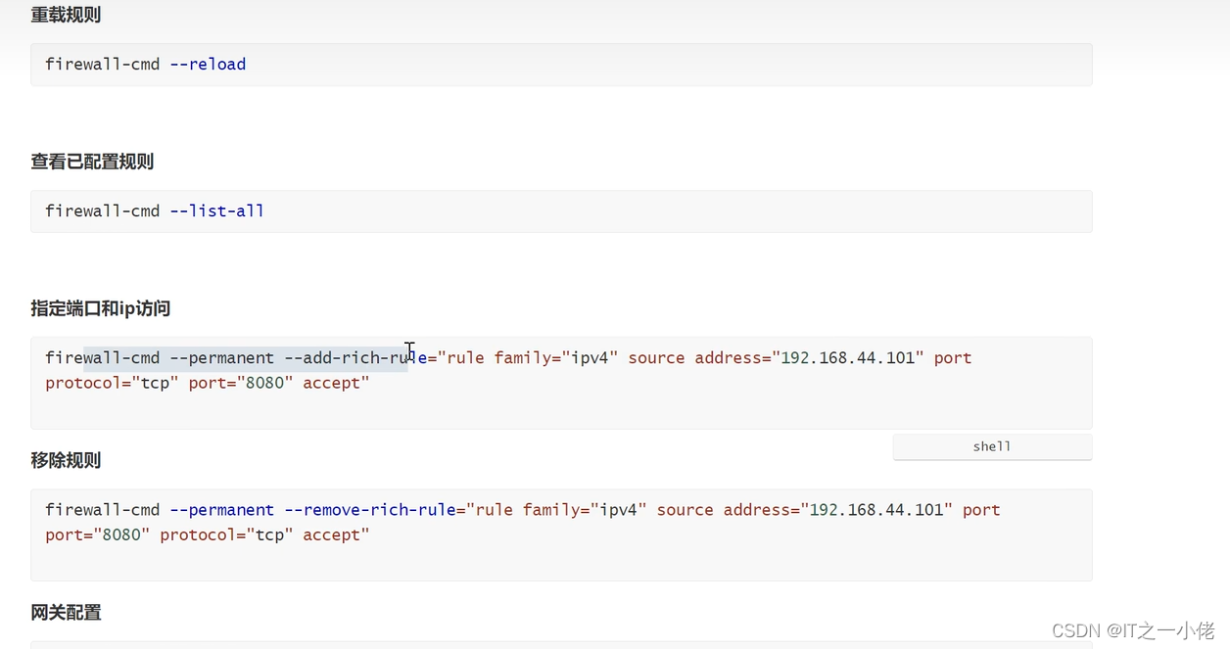Click protocol="tcp" in the add-rich-rule command
The height and width of the screenshot is (649, 1230).
[112, 384]
